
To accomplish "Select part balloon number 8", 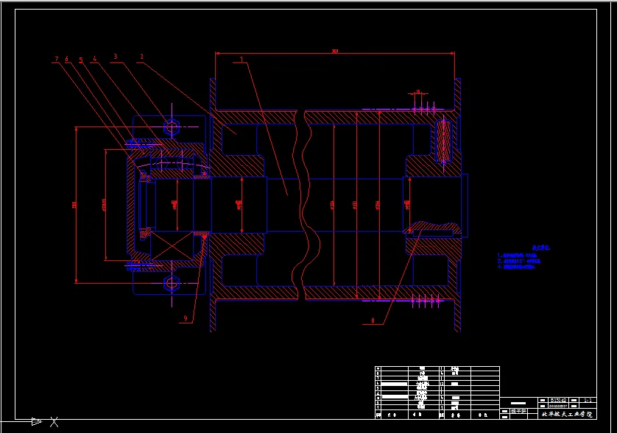I will (x=373, y=321).
